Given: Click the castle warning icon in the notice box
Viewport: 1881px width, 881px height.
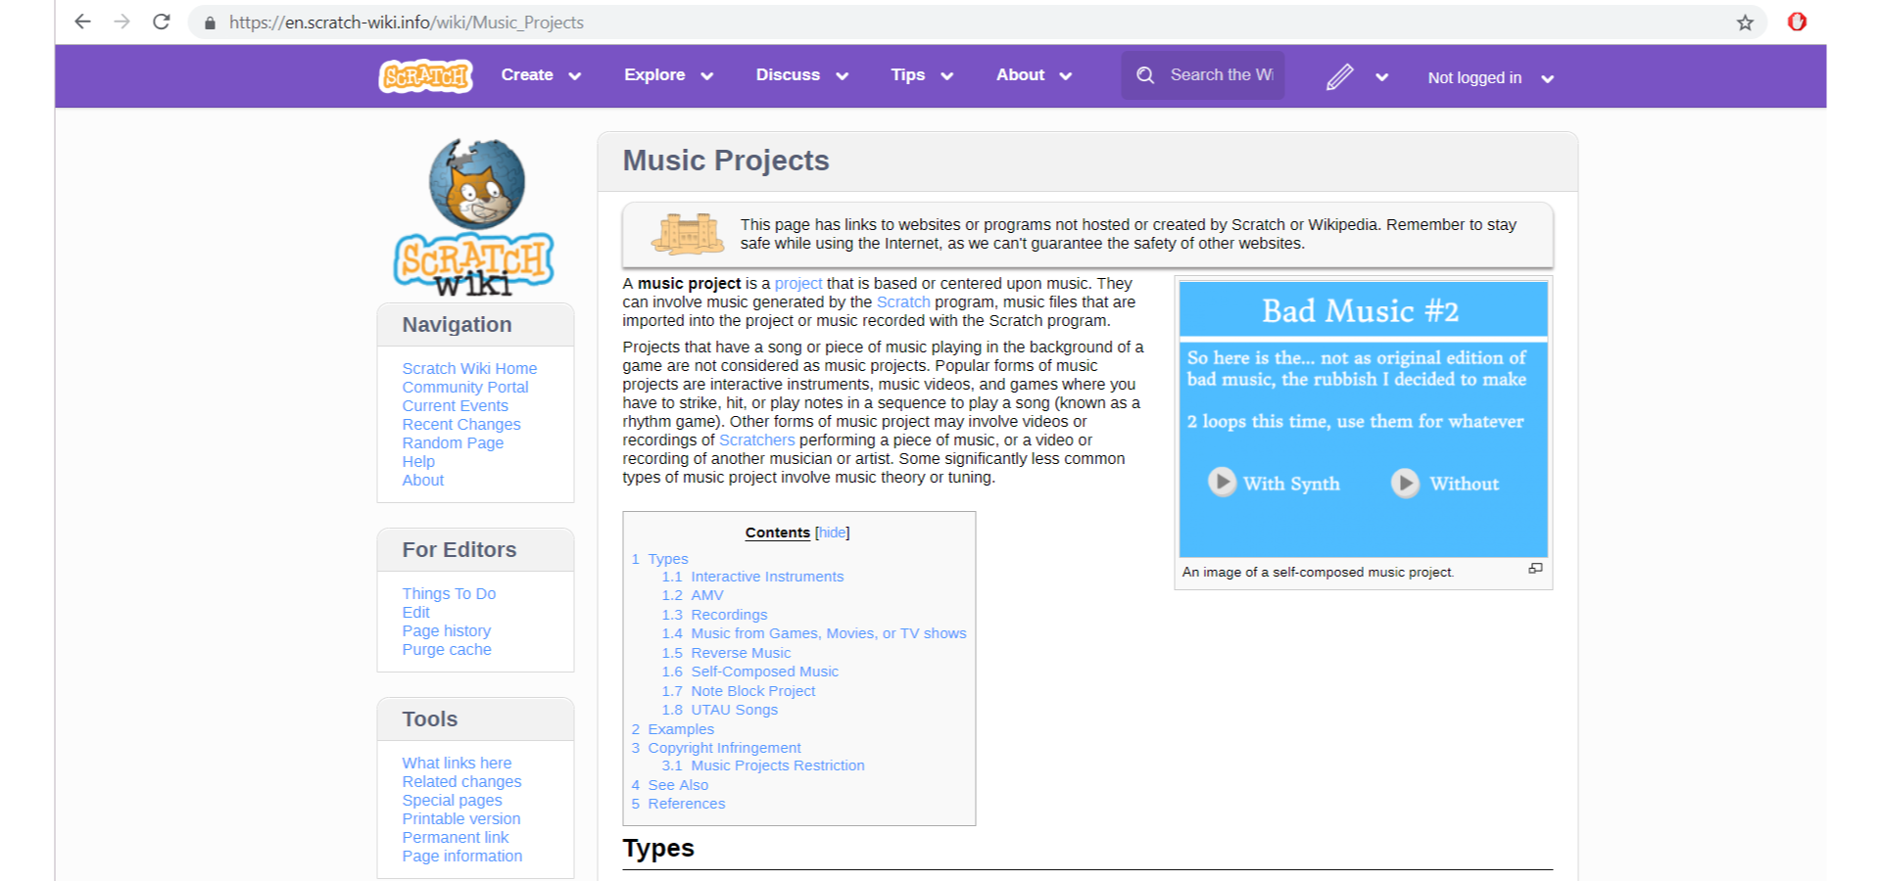Looking at the screenshot, I should coord(686,234).
